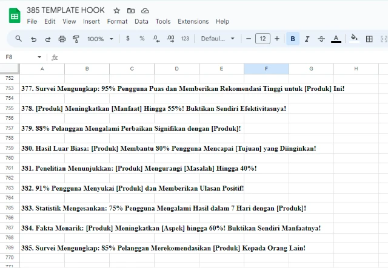Open the Extensions menu
The image size is (388, 268).
[x=193, y=21]
